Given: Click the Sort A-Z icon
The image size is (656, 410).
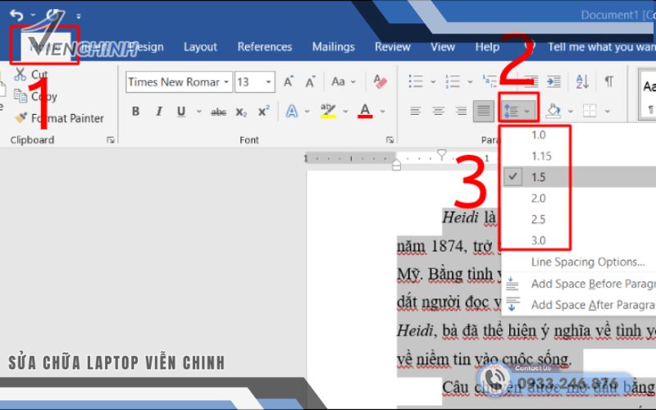Looking at the screenshot, I should (582, 81).
